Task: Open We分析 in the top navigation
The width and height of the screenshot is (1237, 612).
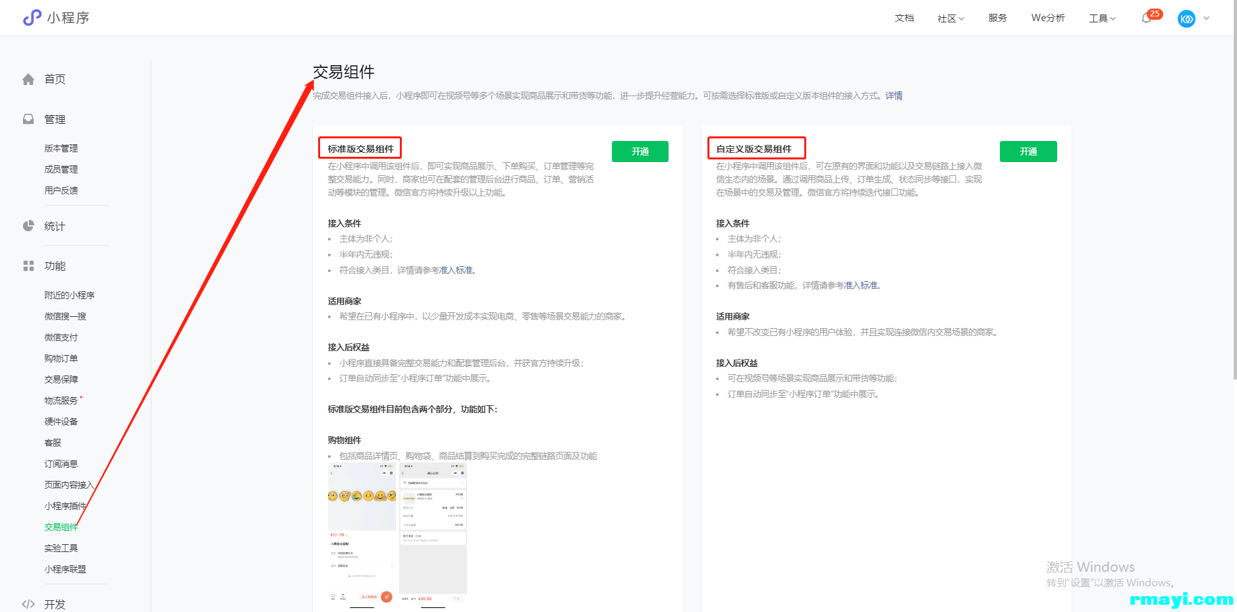Action: [1048, 18]
